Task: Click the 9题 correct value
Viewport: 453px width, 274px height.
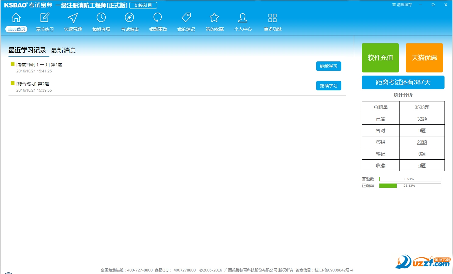Action: 422,131
